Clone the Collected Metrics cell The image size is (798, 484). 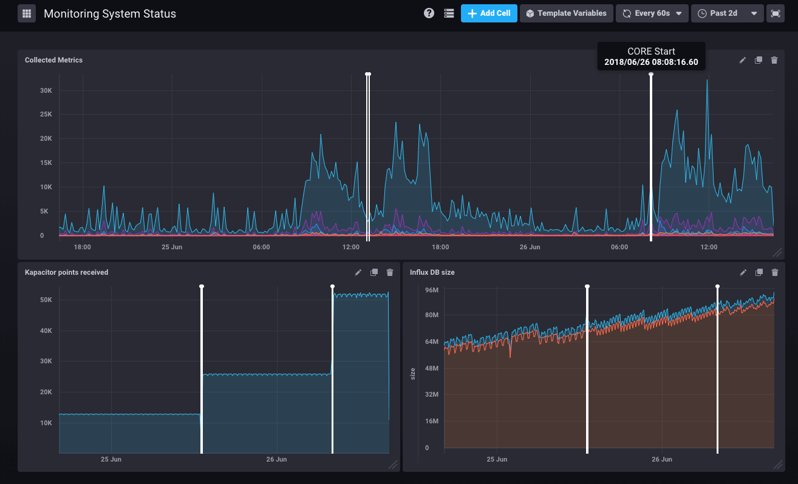pyautogui.click(x=758, y=60)
